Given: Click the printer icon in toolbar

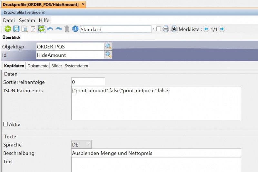Looking at the screenshot, I should 166,29.
